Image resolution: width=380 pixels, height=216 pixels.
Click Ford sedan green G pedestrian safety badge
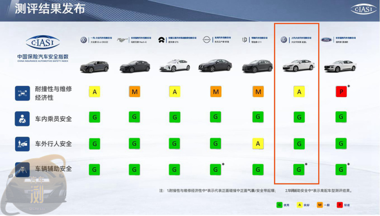(341, 144)
